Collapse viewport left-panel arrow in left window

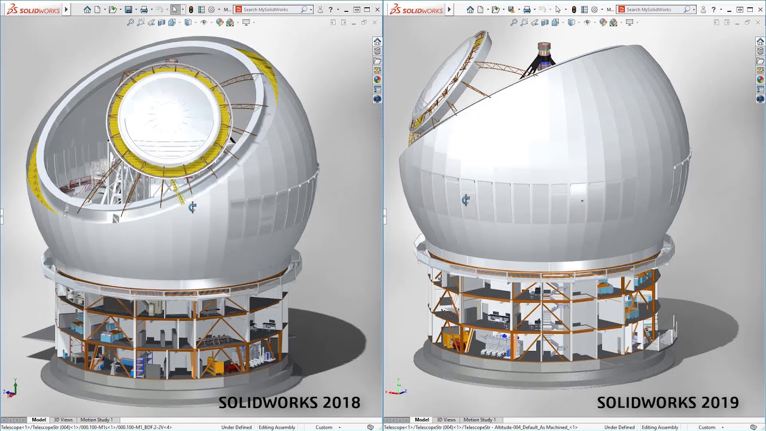[x=333, y=22]
